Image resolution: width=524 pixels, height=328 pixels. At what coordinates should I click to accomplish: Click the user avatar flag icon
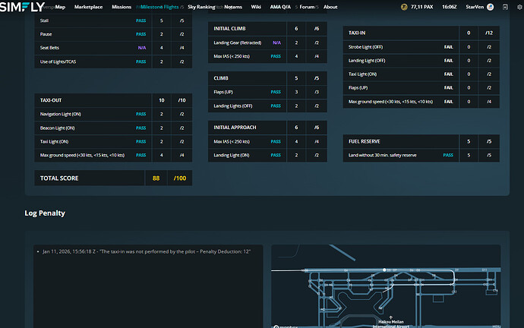490,7
